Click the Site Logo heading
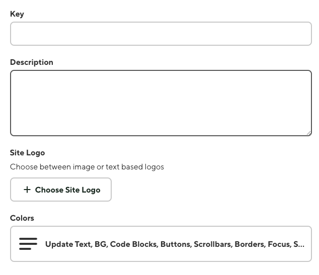The width and height of the screenshot is (319, 275). pos(28,152)
